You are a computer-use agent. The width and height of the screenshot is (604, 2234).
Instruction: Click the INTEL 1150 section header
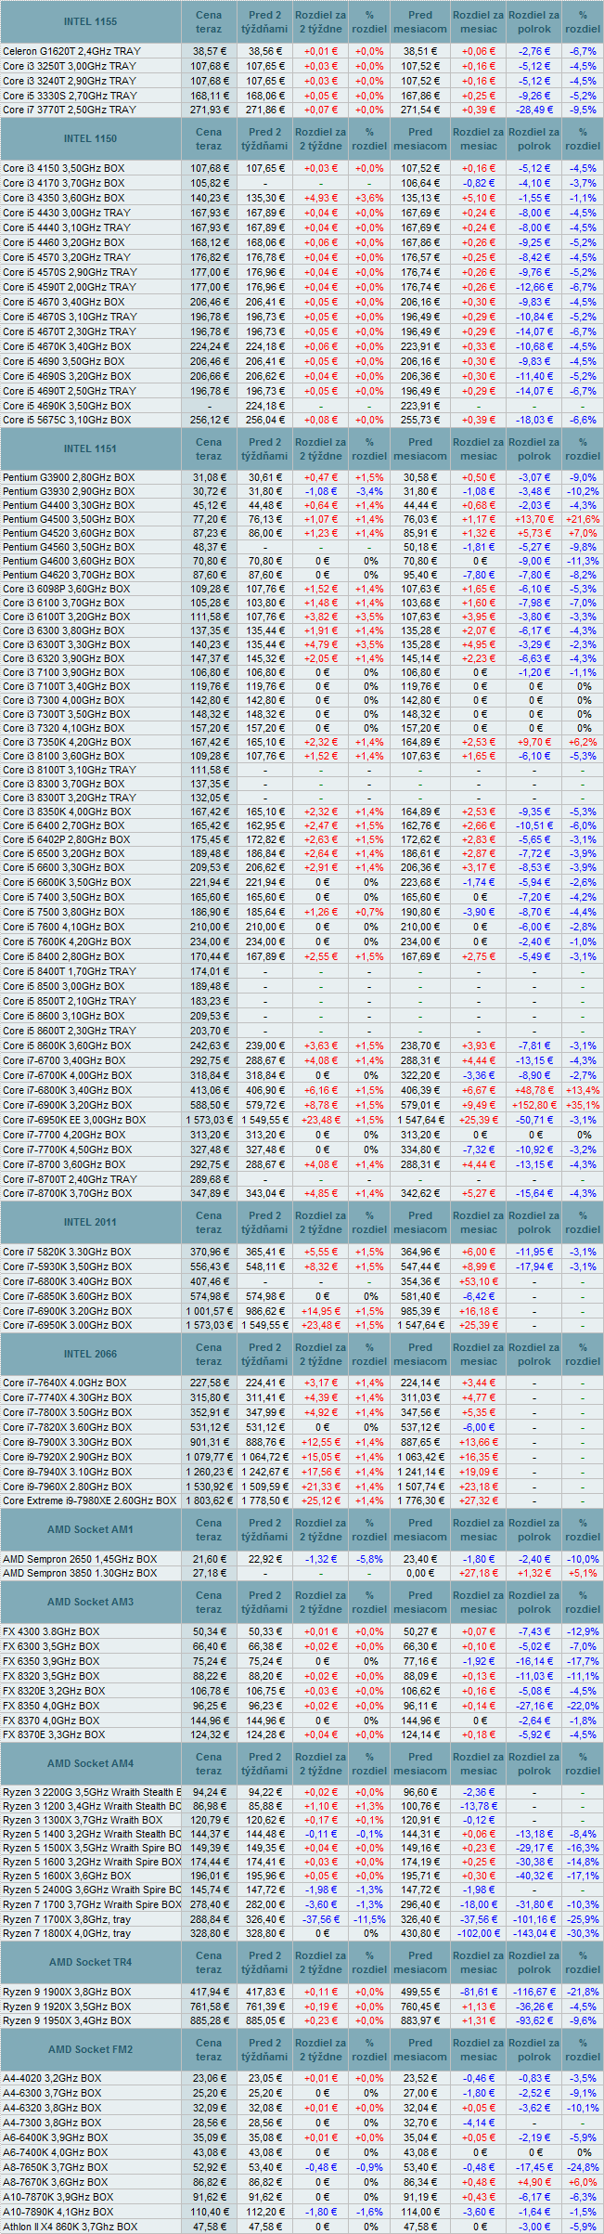[x=91, y=138]
